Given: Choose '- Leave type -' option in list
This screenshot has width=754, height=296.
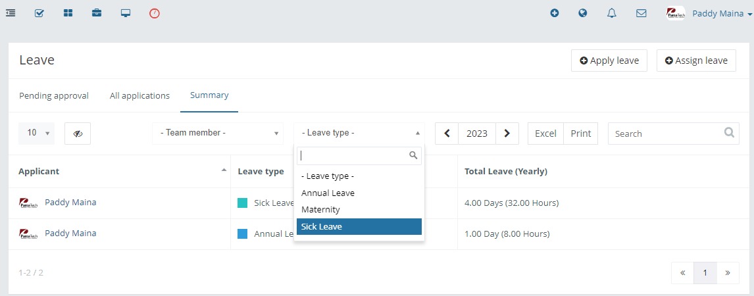Looking at the screenshot, I should [359, 176].
